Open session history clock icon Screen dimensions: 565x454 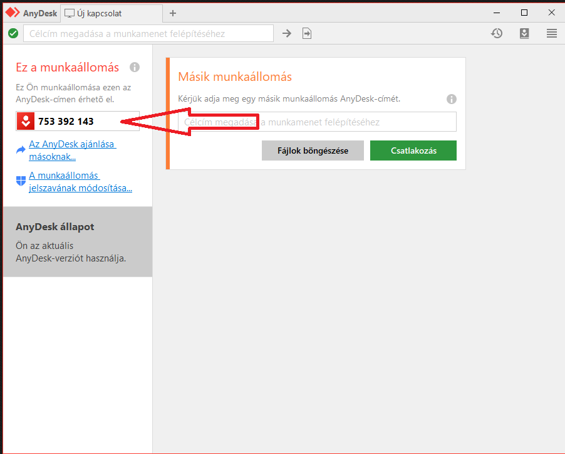click(x=497, y=33)
